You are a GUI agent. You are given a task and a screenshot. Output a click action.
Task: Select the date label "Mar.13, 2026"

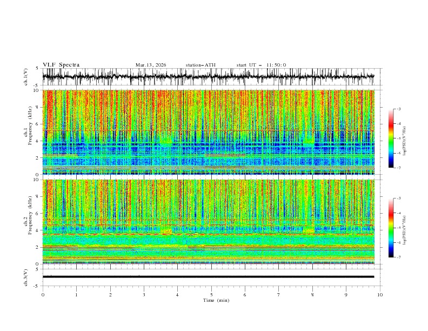pos(151,65)
